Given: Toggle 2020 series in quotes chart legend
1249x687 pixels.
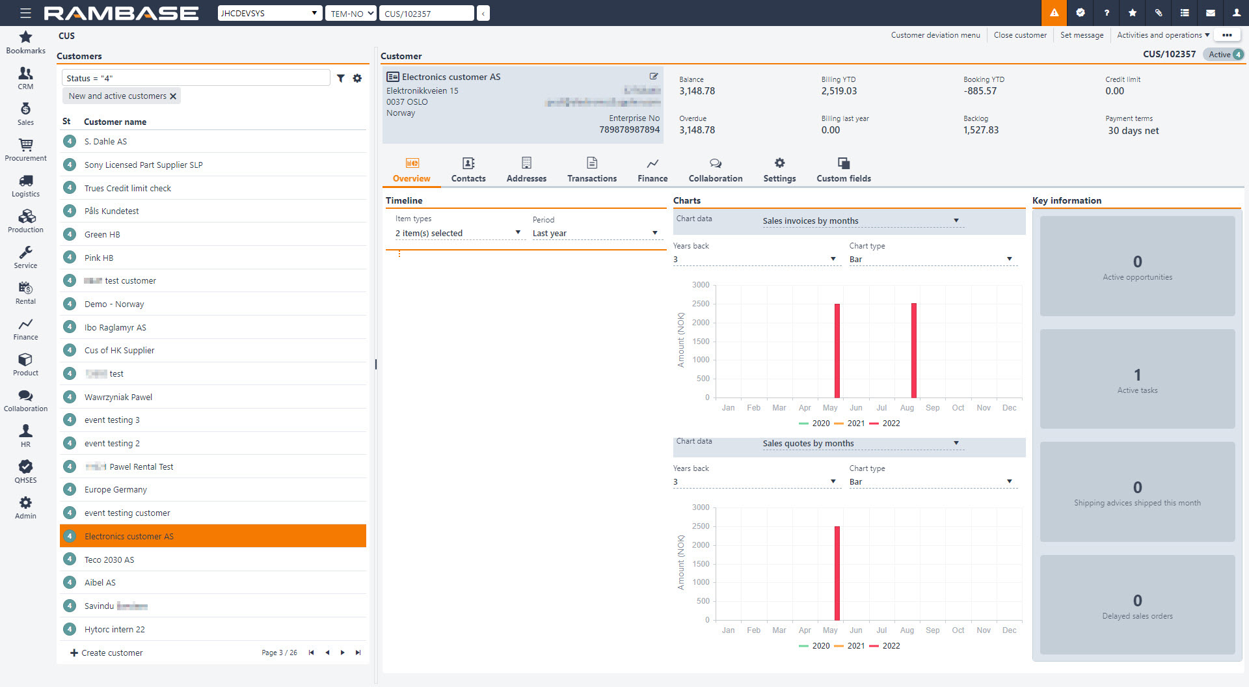Looking at the screenshot, I should 814,646.
